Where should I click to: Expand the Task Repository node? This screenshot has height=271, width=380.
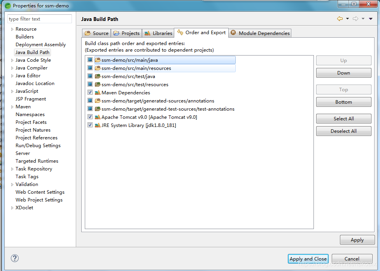[x=12, y=169]
